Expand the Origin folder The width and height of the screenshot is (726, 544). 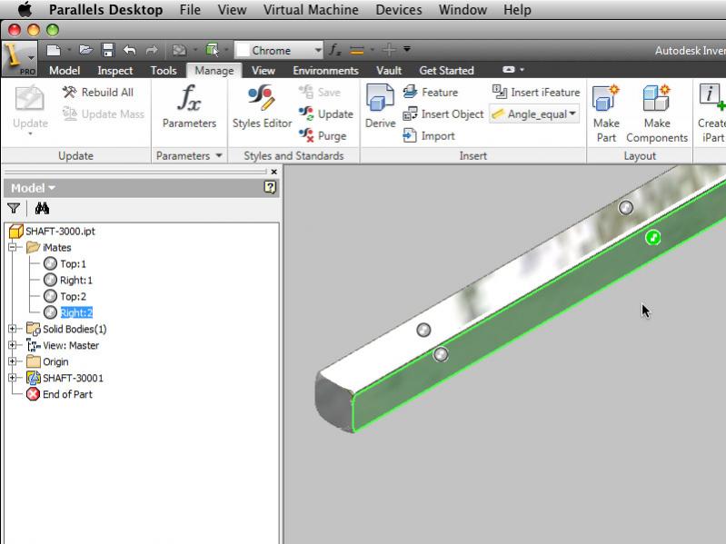[13, 361]
